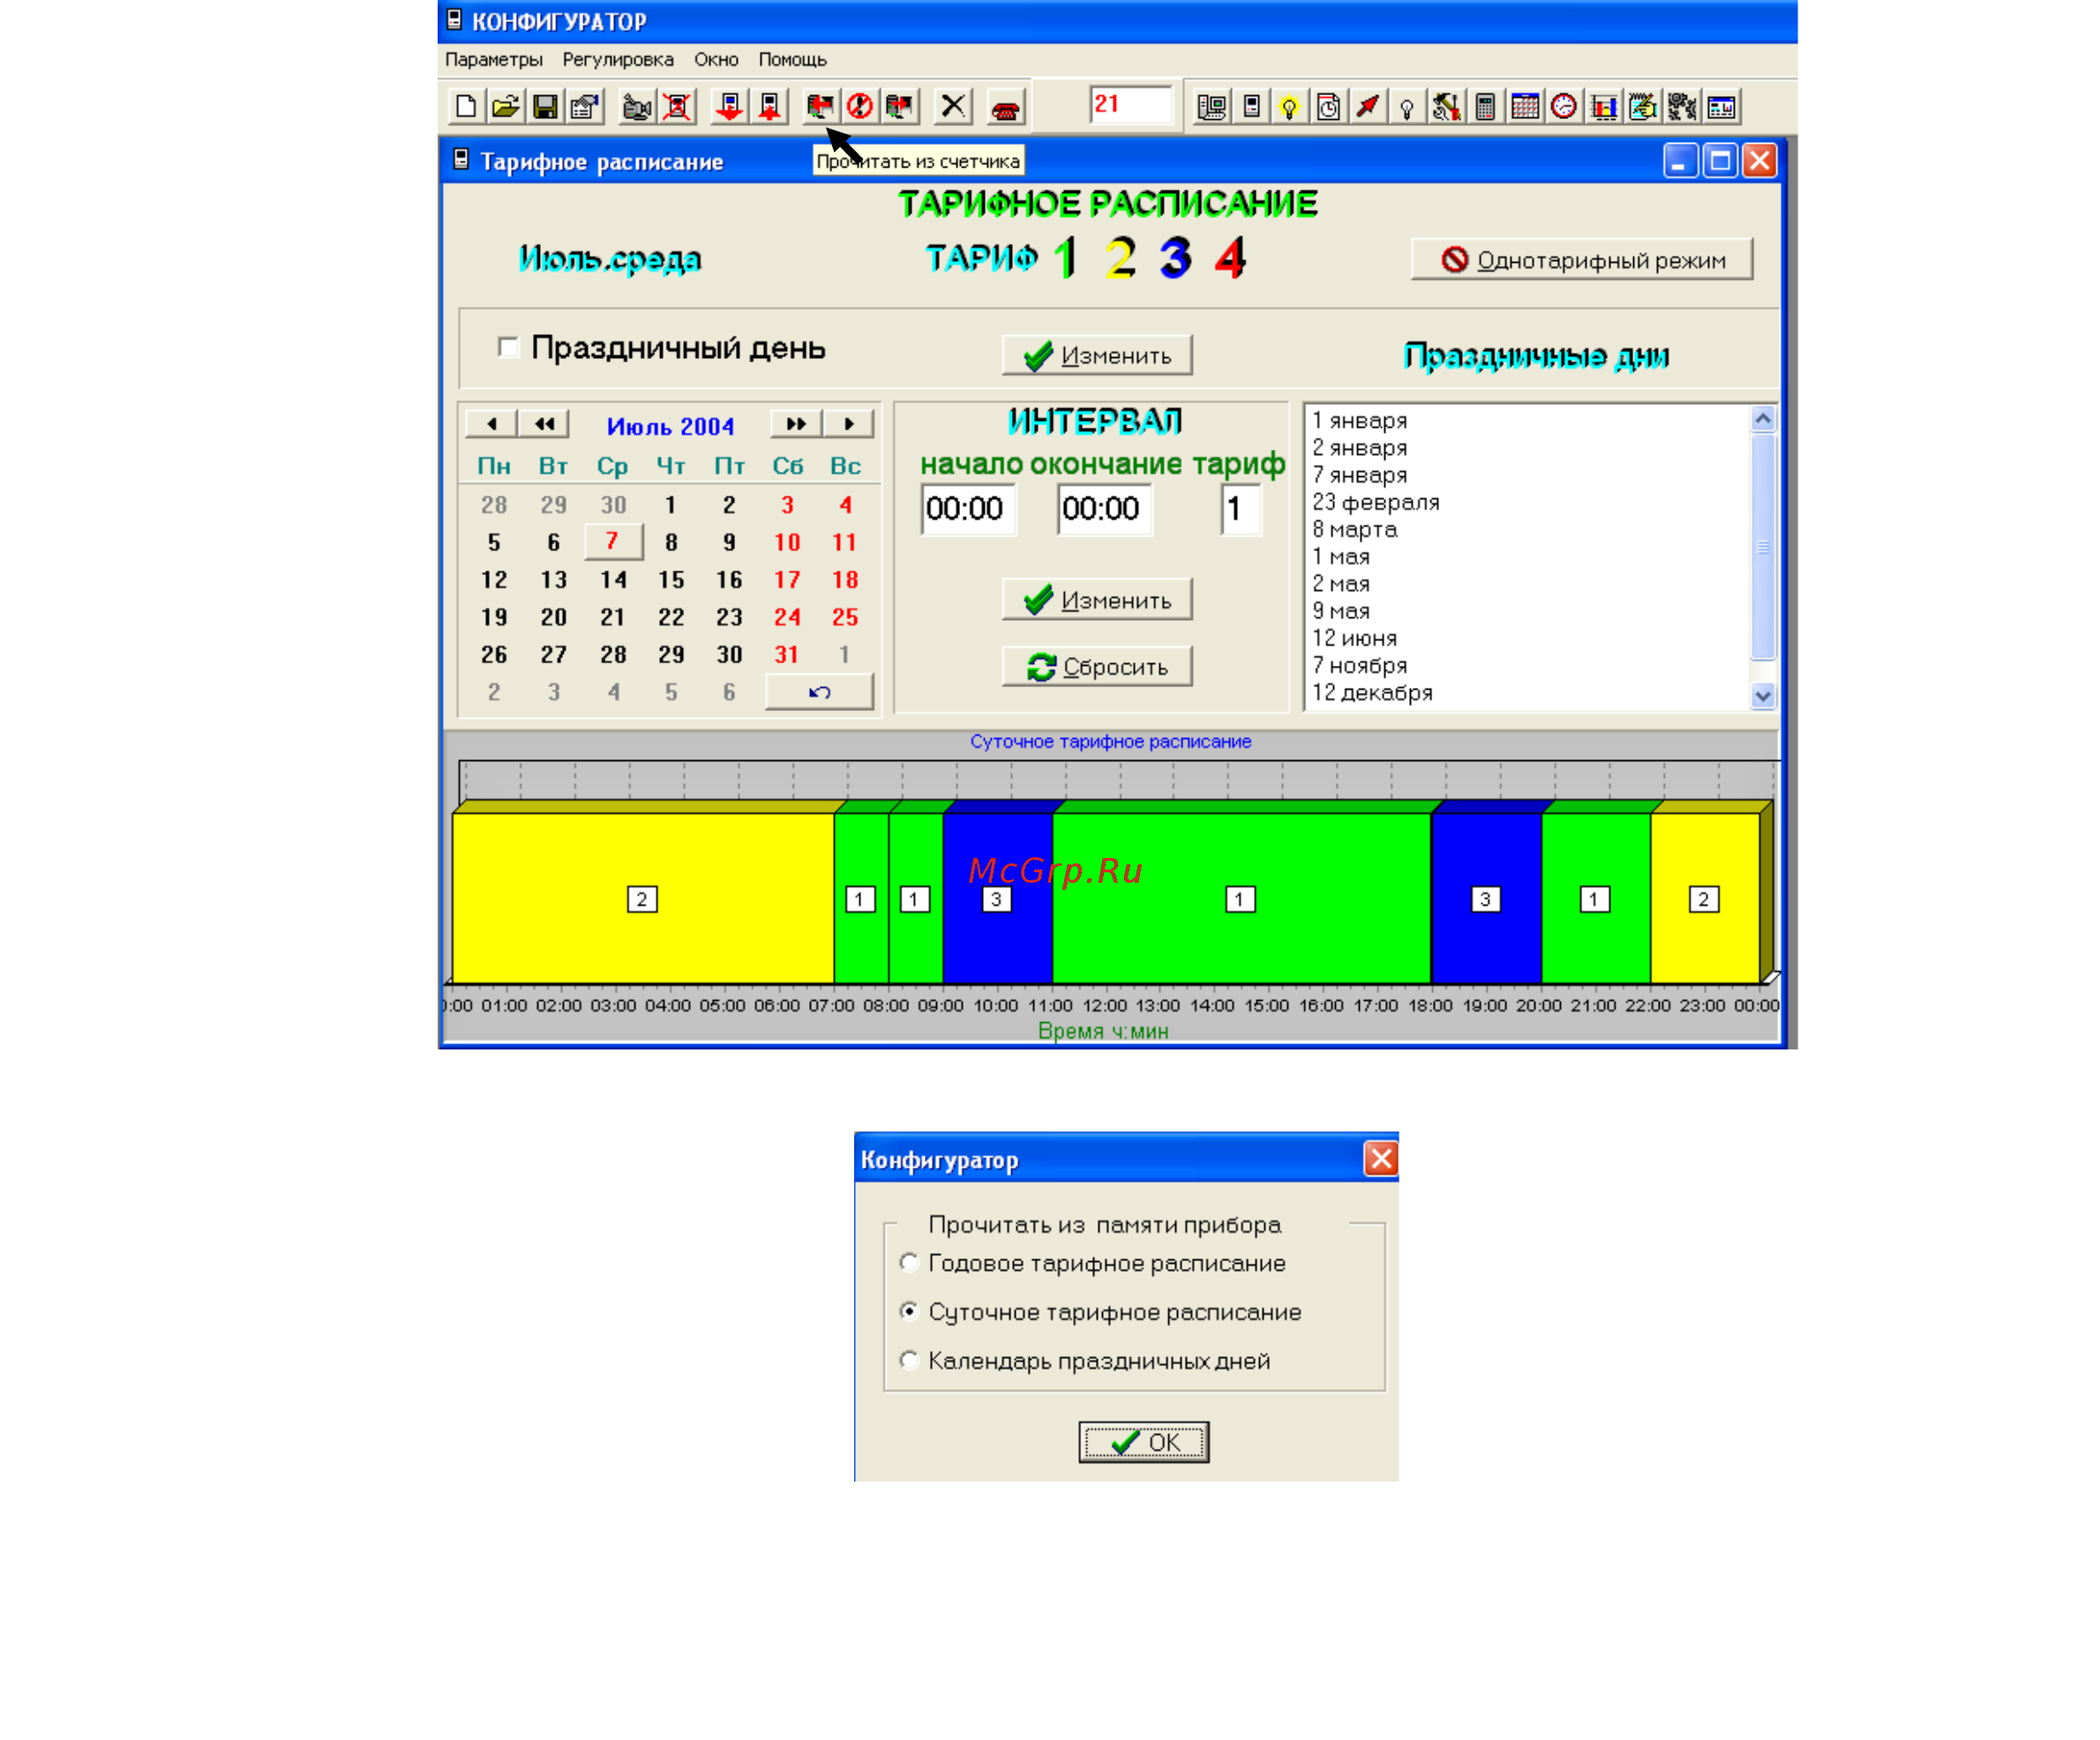Click the open folder toolbar icon
This screenshot has height=1740, width=2100.
506,106
